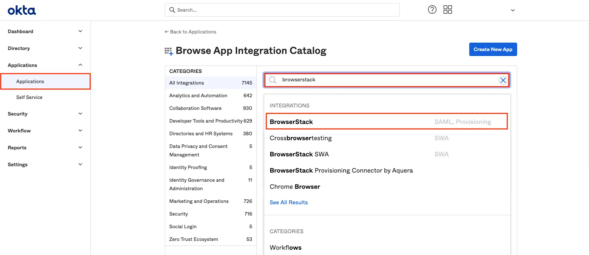This screenshot has height=255, width=589.
Task: Expand the Security sidebar section
Action: coord(80,114)
